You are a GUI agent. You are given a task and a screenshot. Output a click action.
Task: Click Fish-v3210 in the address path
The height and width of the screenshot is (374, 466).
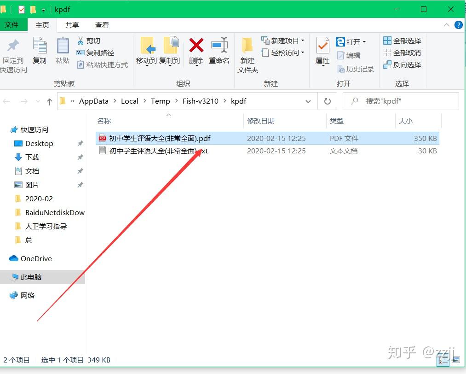pos(200,101)
